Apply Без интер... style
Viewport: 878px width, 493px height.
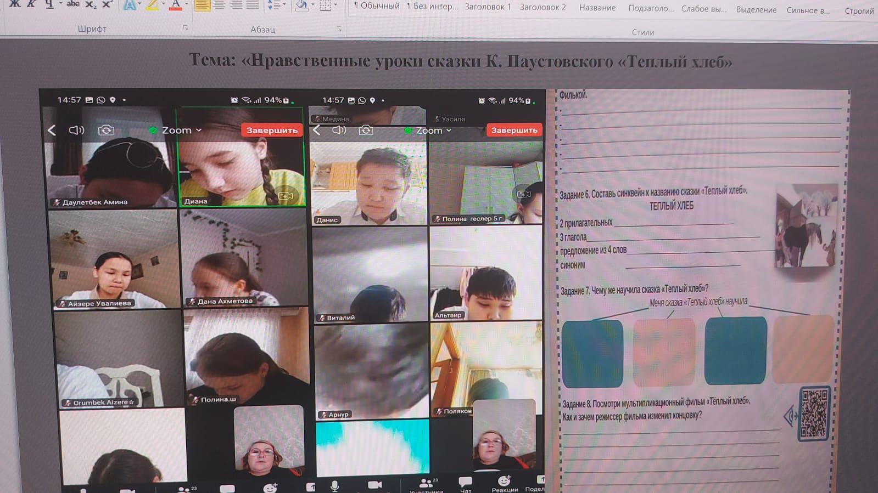point(432,7)
